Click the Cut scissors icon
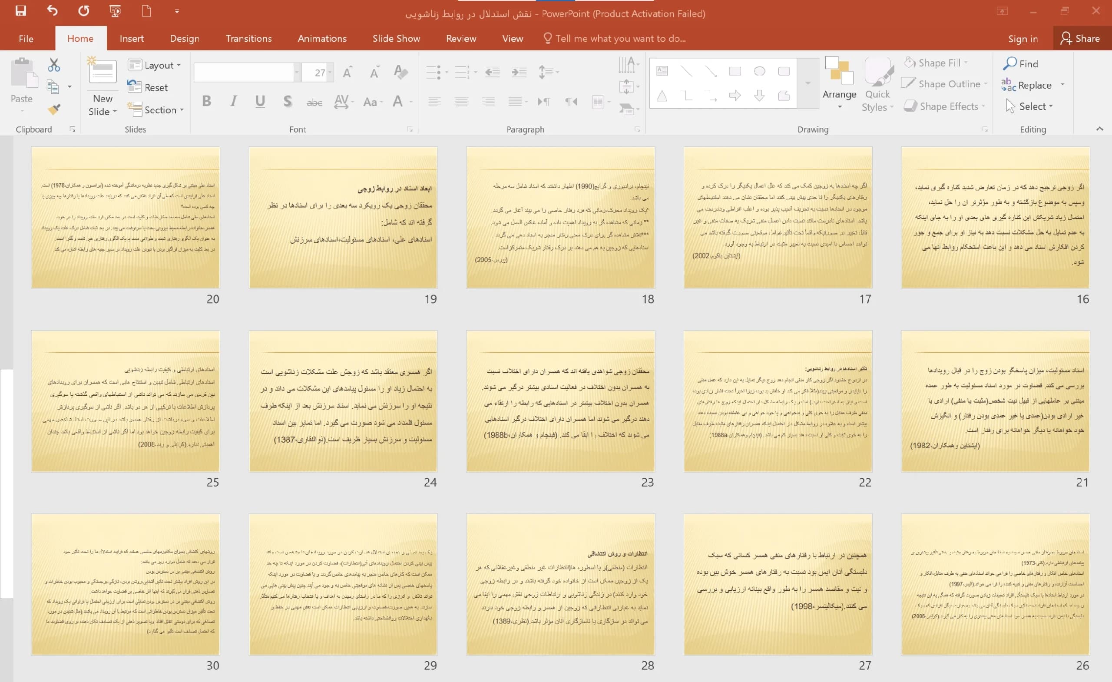The width and height of the screenshot is (1112, 682). 54,65
